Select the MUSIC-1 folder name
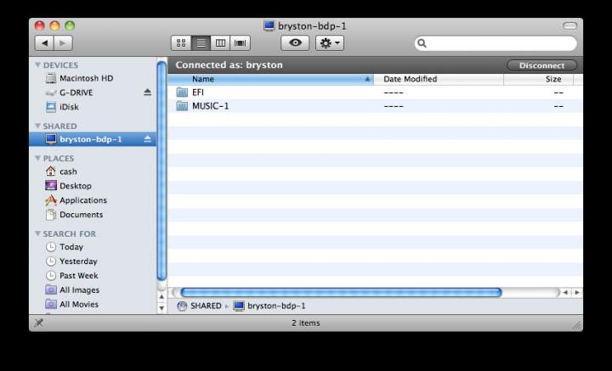Image resolution: width=612 pixels, height=371 pixels. tap(211, 106)
